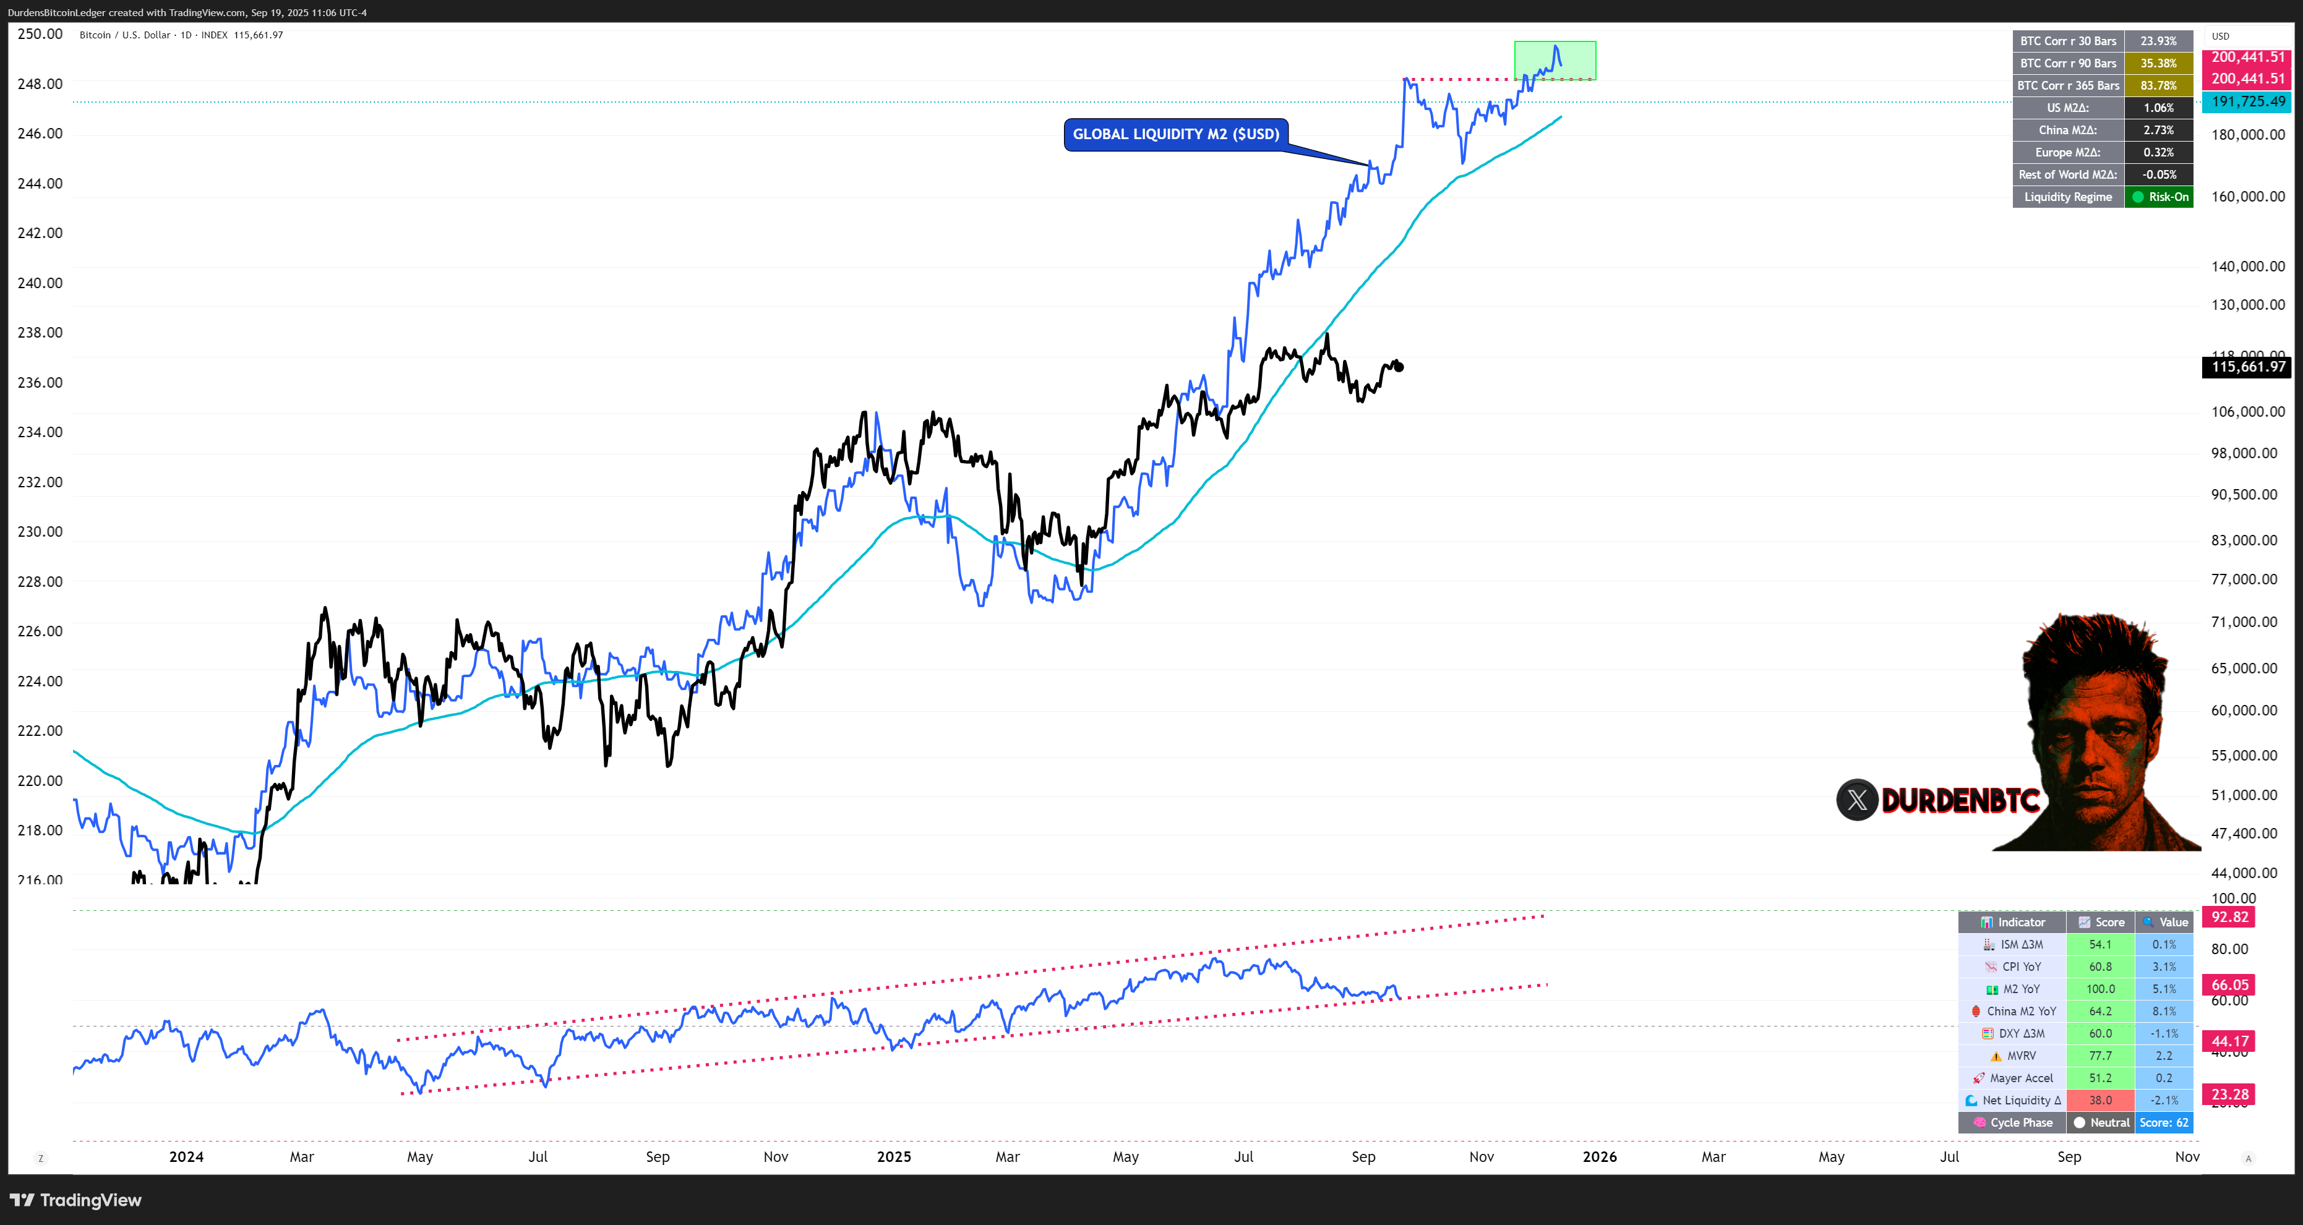Click the money icon next to M2 YoY
The height and width of the screenshot is (1225, 2303).
coord(1991,989)
